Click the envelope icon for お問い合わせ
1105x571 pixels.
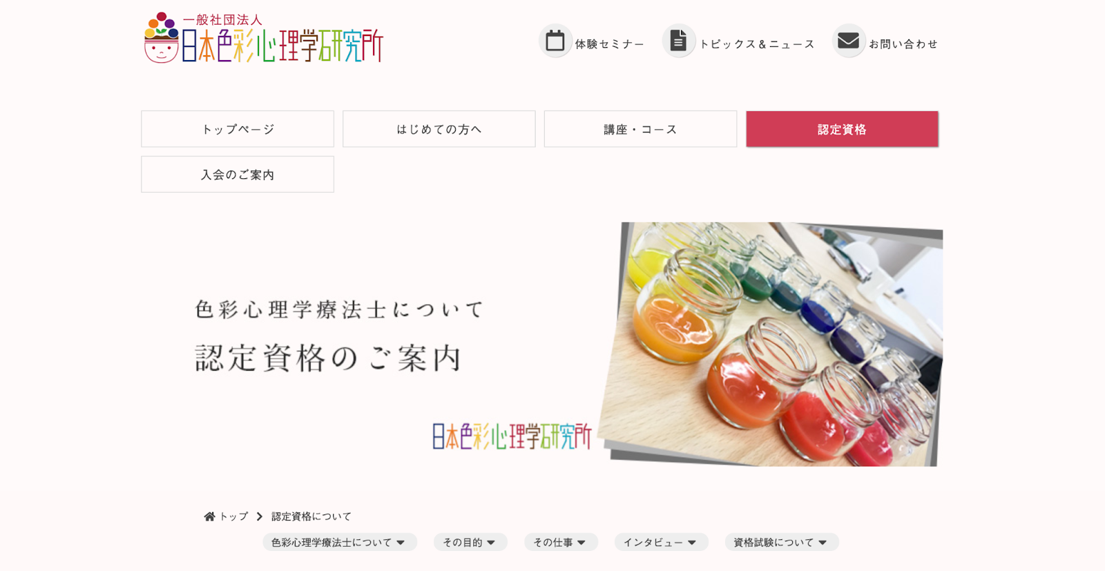coord(848,41)
